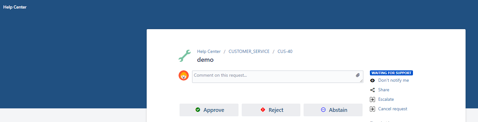Click the blue circle icon in Abstain

[x=323, y=110]
